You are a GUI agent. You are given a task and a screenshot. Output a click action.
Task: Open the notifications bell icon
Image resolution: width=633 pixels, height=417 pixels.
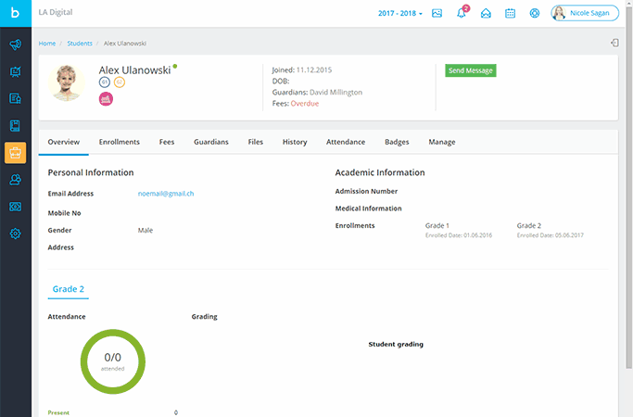point(462,13)
